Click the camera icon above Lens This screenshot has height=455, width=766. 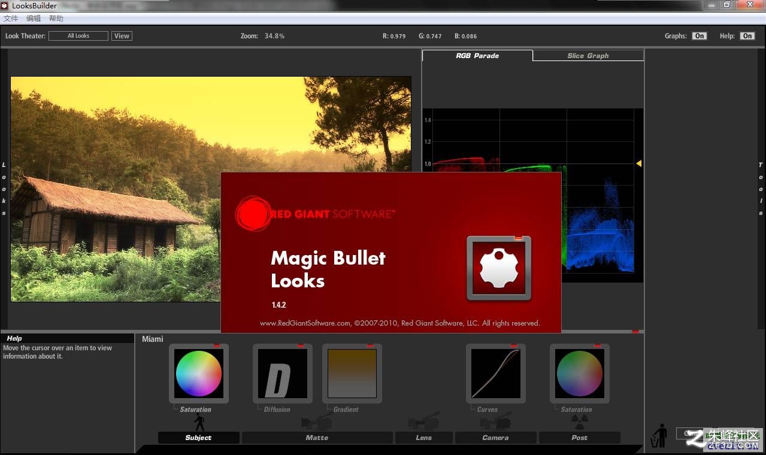(423, 421)
